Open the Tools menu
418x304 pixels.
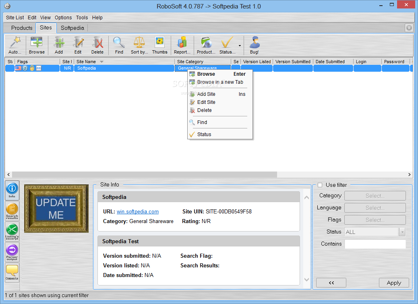(82, 18)
